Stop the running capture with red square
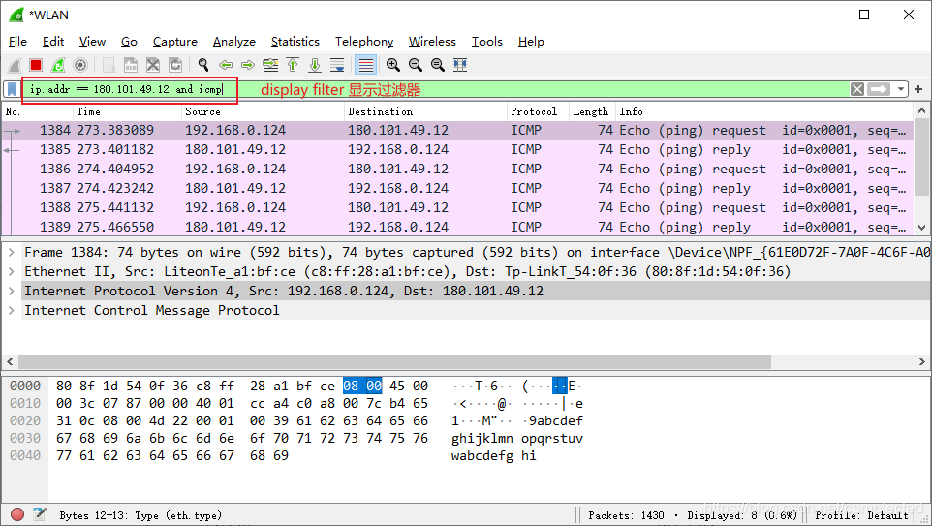932x526 pixels. point(36,65)
